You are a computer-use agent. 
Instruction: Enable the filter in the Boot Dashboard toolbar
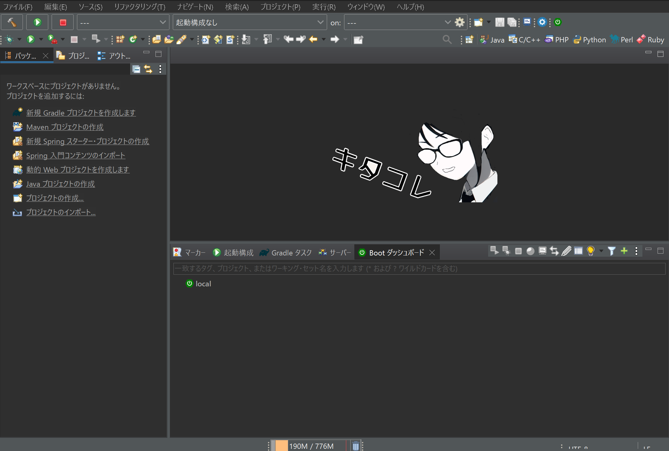pos(611,251)
